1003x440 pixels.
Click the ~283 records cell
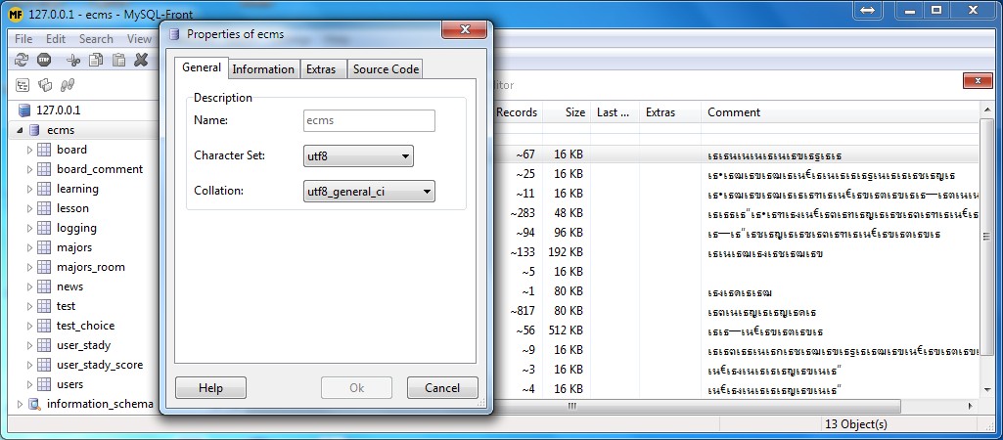pos(522,213)
